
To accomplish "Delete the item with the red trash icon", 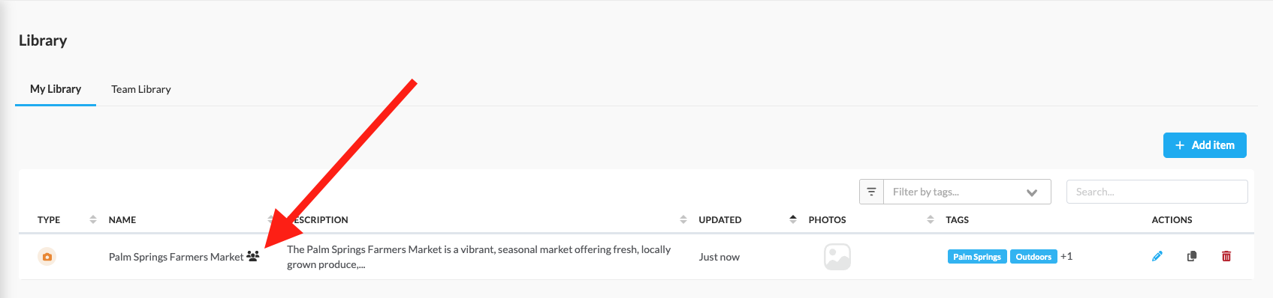I will [1226, 256].
